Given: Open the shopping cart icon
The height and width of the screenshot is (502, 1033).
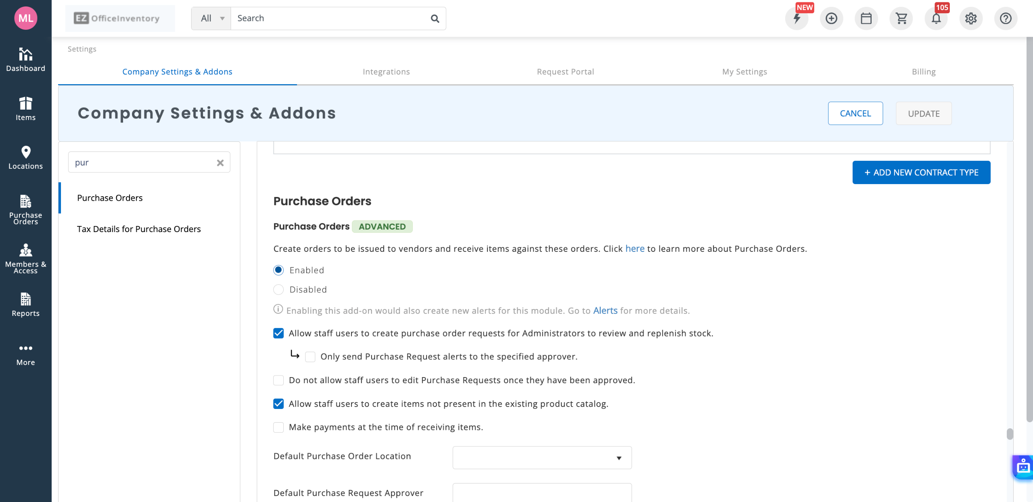Looking at the screenshot, I should click(x=901, y=19).
